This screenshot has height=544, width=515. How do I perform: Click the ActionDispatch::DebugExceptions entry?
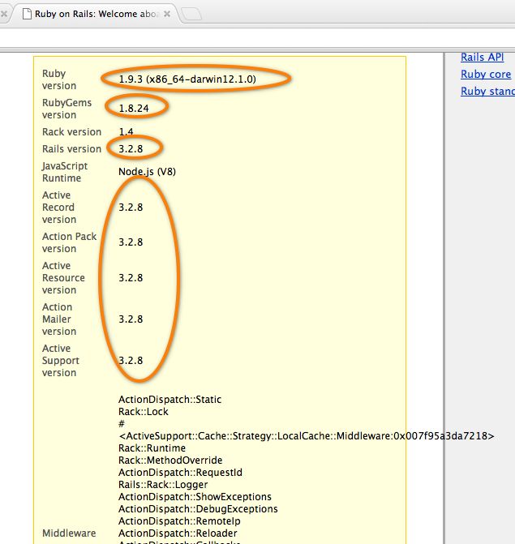(198, 509)
